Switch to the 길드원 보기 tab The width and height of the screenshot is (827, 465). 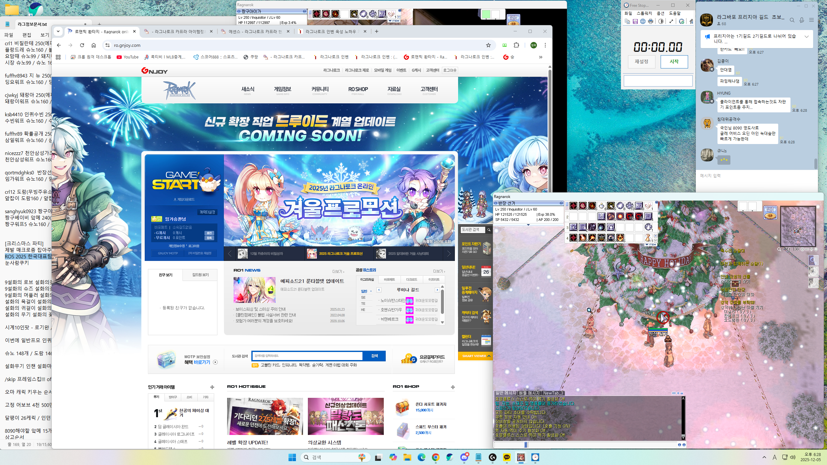point(200,275)
